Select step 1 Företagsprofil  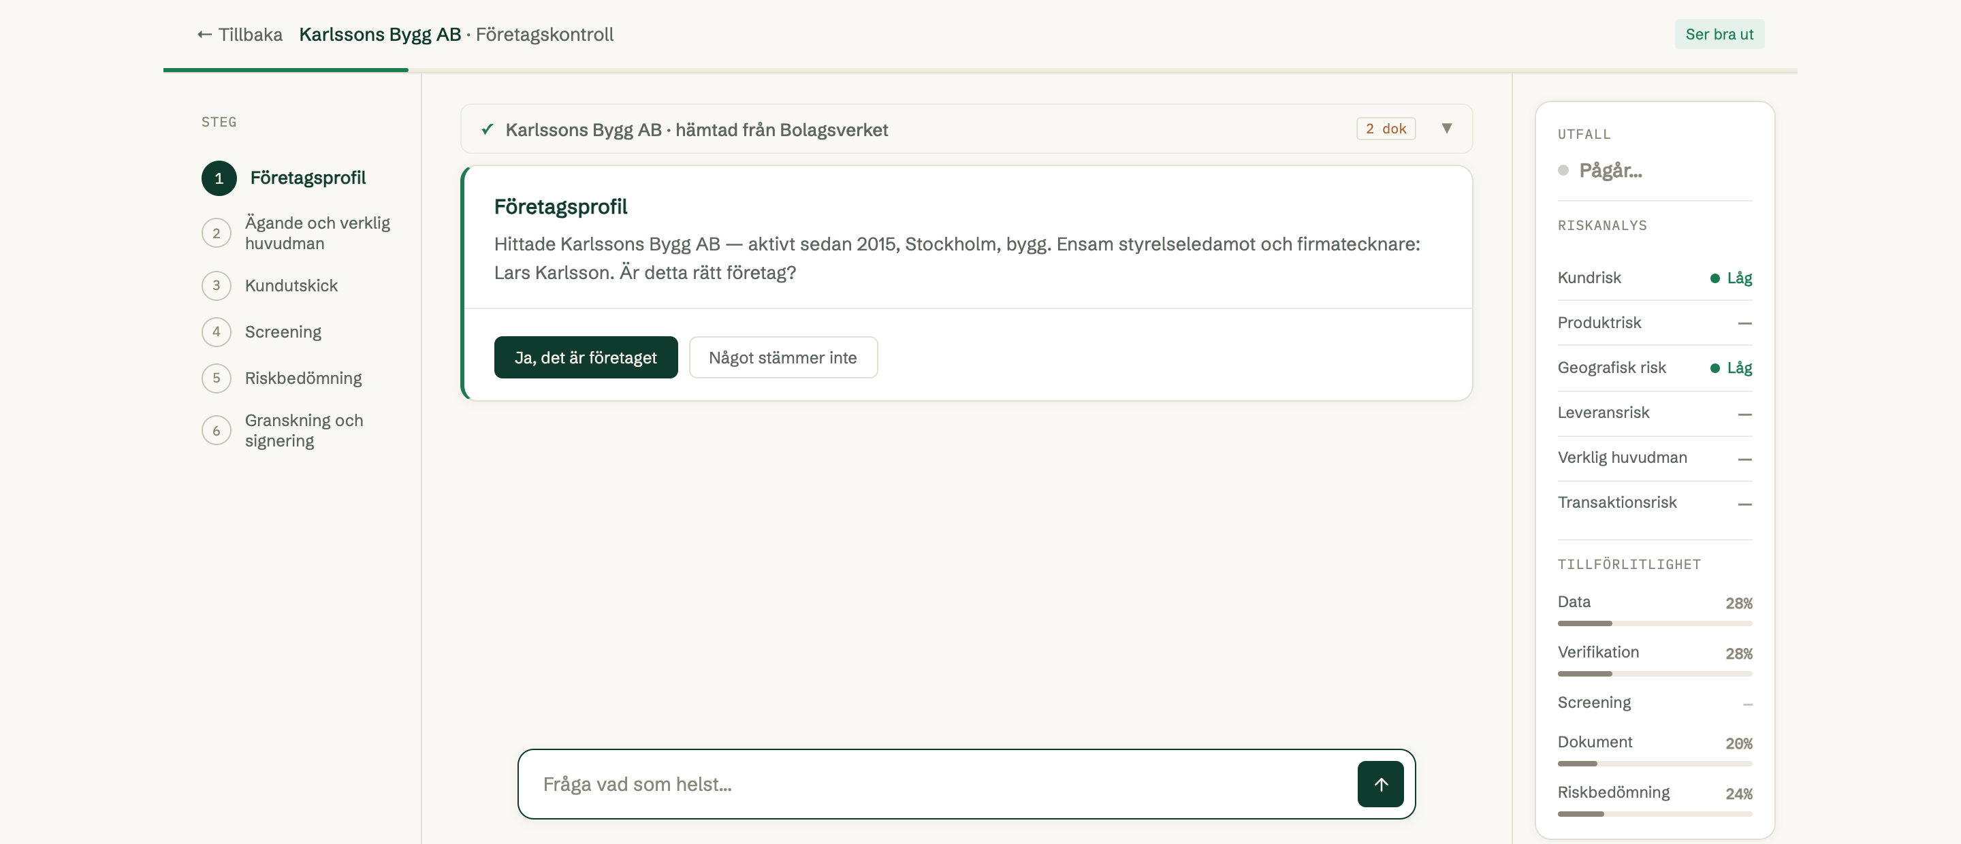click(x=284, y=178)
